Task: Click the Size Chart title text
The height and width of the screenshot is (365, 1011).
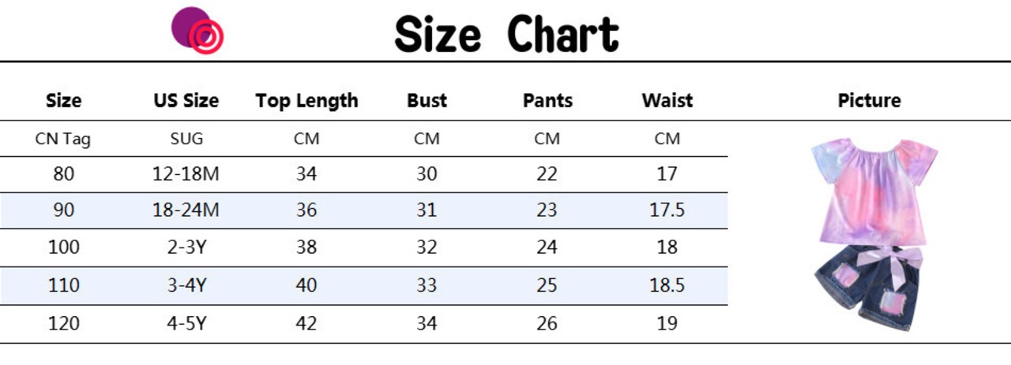Action: (507, 35)
